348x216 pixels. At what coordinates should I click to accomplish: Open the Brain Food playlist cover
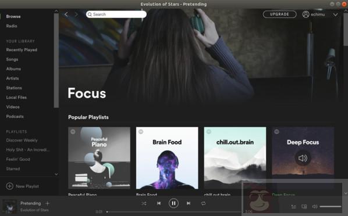[167, 158]
